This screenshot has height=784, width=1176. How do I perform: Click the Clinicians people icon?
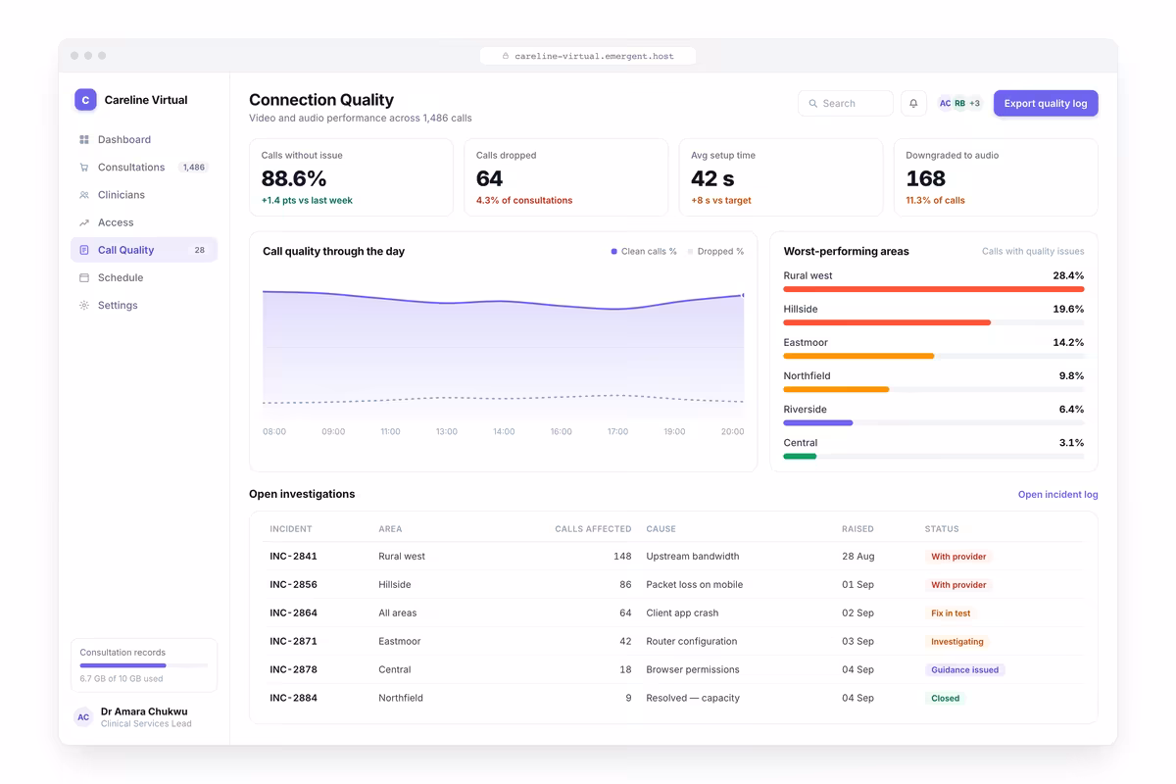point(84,195)
